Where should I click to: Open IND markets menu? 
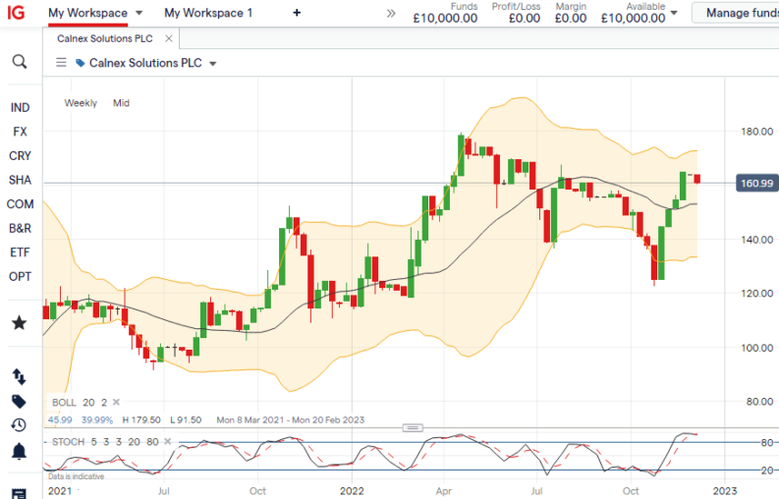pos(20,108)
